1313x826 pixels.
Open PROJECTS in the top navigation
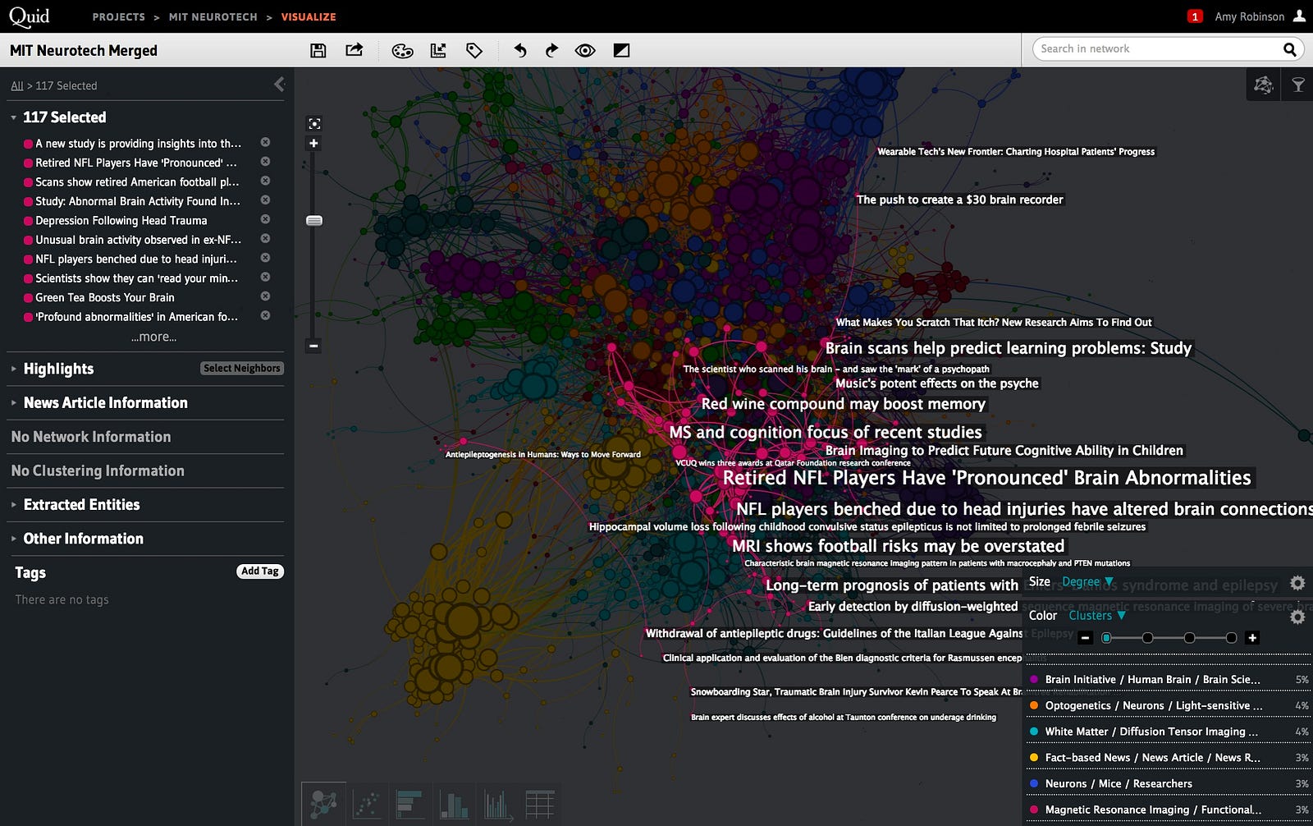118,16
